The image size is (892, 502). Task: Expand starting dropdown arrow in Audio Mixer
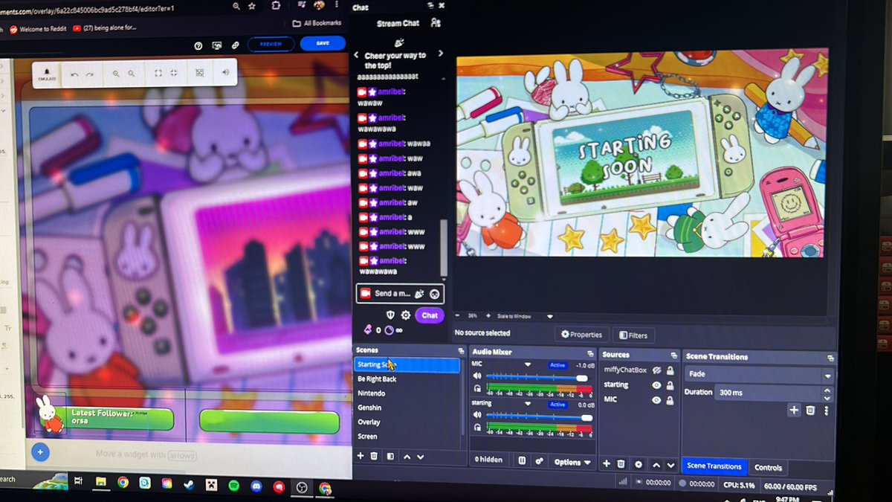pos(528,404)
